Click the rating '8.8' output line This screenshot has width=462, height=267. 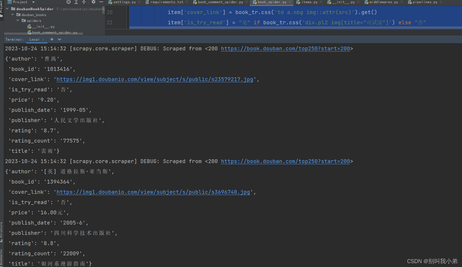34,243
